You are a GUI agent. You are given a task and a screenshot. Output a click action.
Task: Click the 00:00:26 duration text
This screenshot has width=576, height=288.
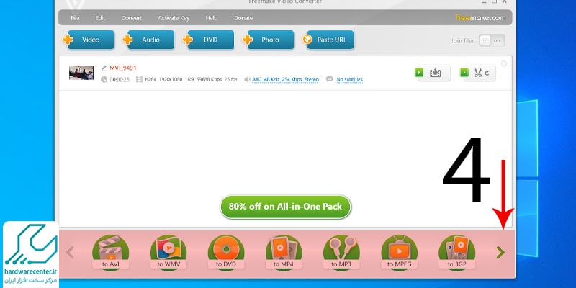coord(120,79)
